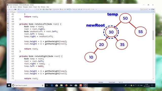Screen dimensions: 162x91
Task: Click the 'Type here to search' taskbar box
Action: 28,85
